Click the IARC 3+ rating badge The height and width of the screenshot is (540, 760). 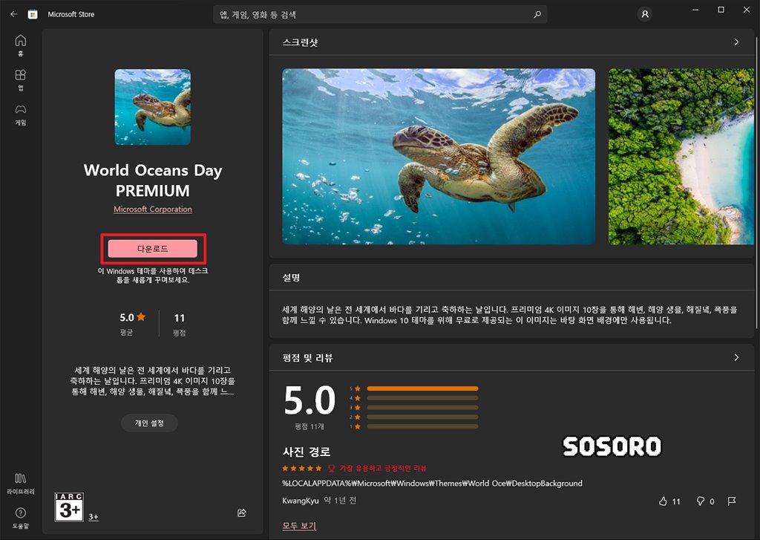click(69, 507)
